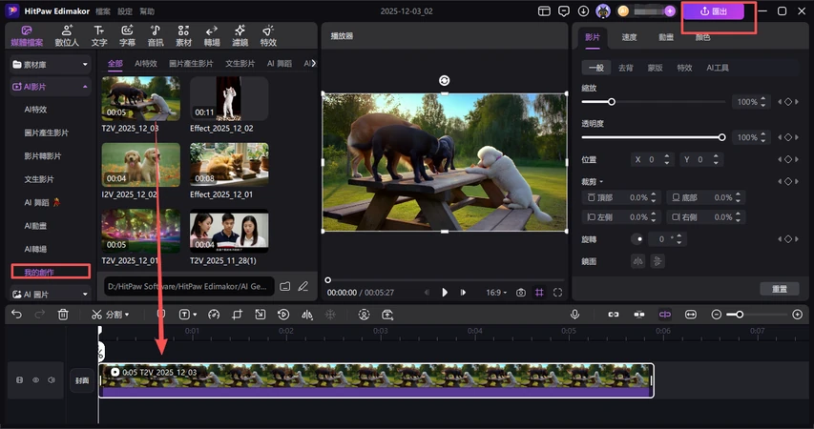Viewport: 814px width, 429px height.
Task: Mute the timeline track audio
Action: [x=52, y=380]
